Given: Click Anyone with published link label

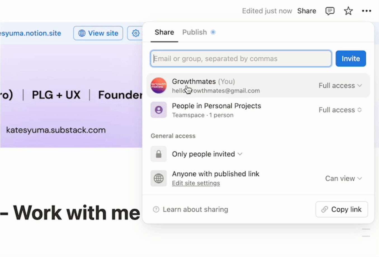Looking at the screenshot, I should click(x=215, y=174).
